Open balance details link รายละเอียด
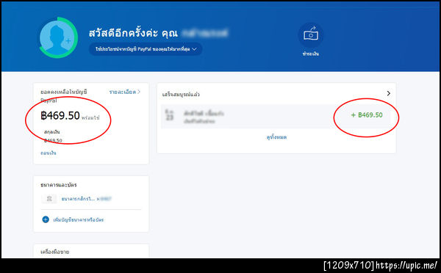The height and width of the screenshot is (273, 441). tap(125, 92)
